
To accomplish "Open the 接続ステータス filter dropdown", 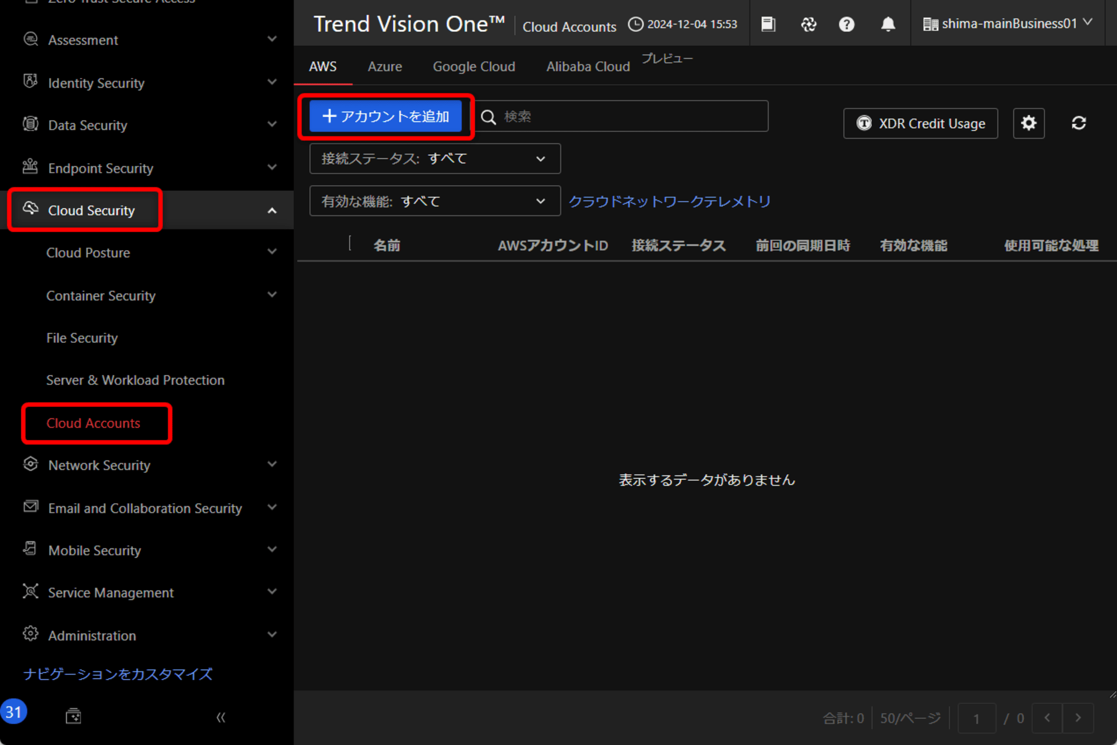I will click(435, 158).
